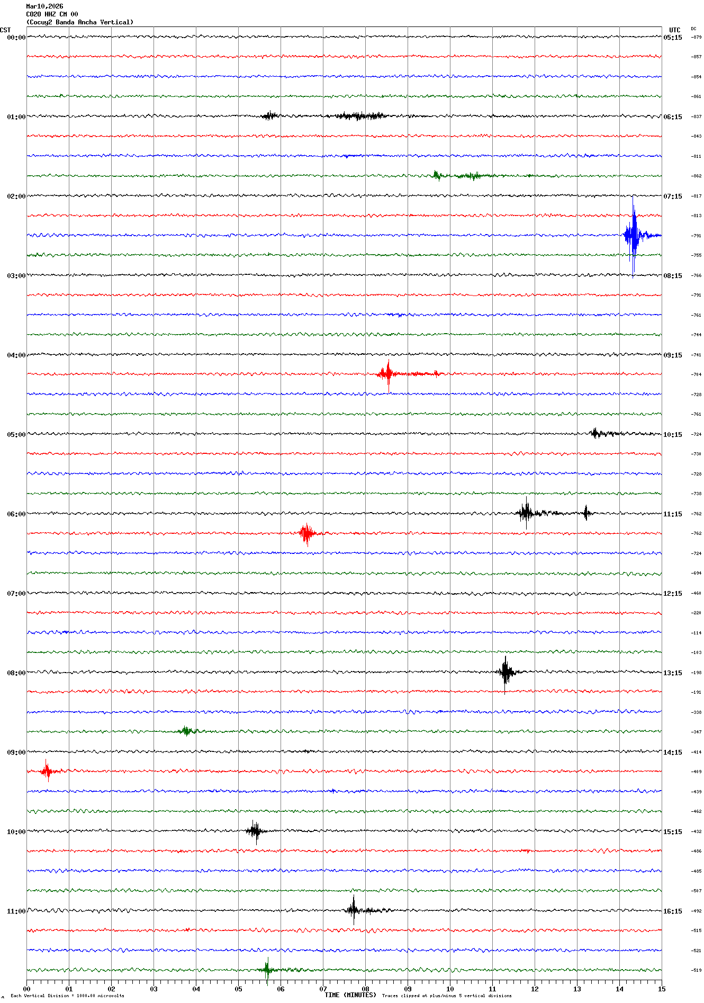The image size is (704, 1003).
Task: Click the black event on the 05:00 trace
Action: click(595, 433)
